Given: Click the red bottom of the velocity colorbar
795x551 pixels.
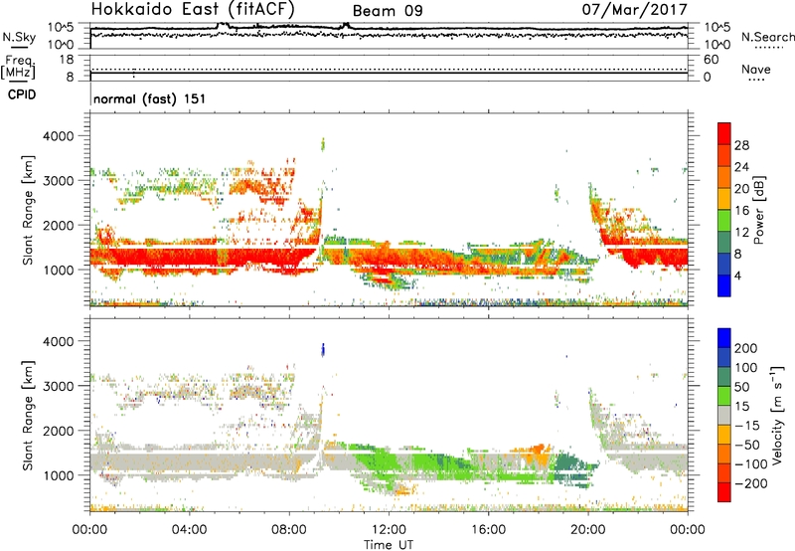Looking at the screenshot, I should tap(724, 492).
